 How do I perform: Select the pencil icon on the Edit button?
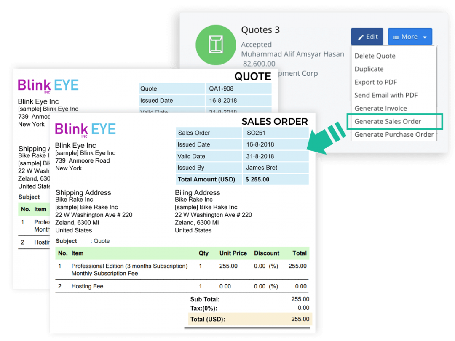[360, 37]
